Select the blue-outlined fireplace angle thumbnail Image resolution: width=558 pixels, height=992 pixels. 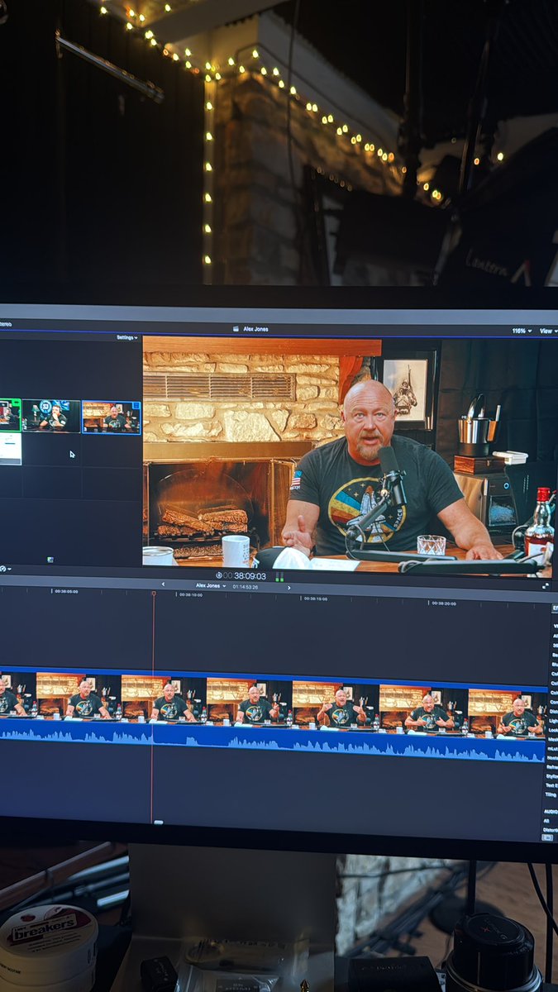pyautogui.click(x=111, y=417)
